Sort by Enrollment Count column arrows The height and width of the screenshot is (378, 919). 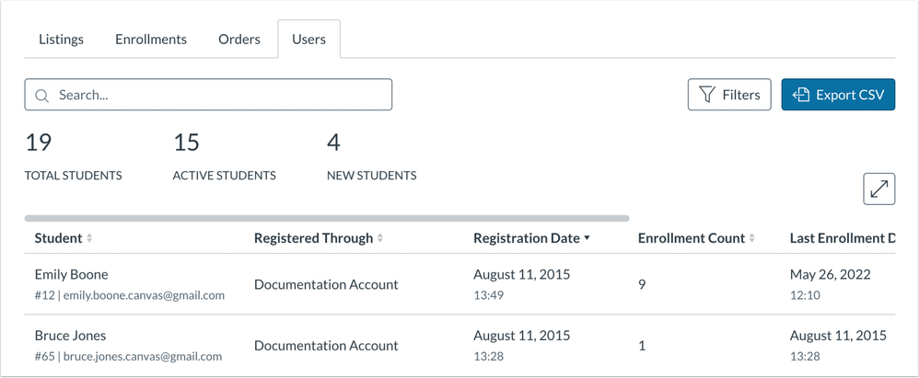[752, 238]
